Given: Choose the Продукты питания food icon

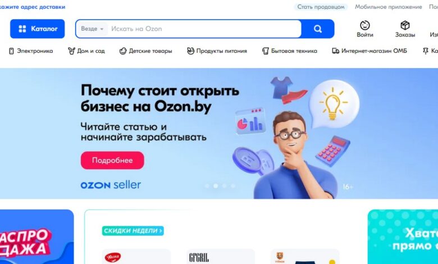Looking at the screenshot, I should [x=190, y=51].
